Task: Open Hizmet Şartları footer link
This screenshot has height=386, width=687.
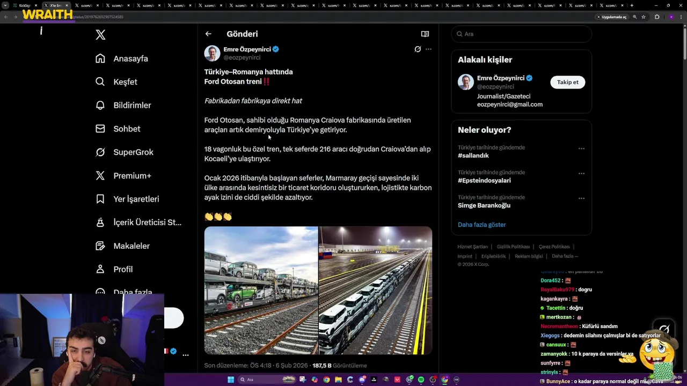Action: [x=472, y=247]
